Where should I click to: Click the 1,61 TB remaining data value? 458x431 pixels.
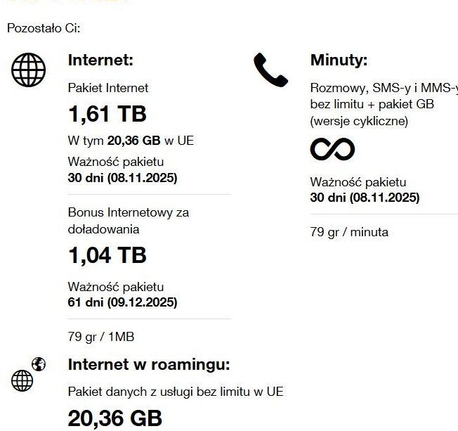click(x=107, y=114)
